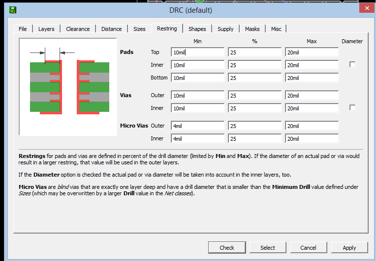This screenshot has width=376, height=261.
Task: Open the Sizes tab
Action: tap(140, 29)
